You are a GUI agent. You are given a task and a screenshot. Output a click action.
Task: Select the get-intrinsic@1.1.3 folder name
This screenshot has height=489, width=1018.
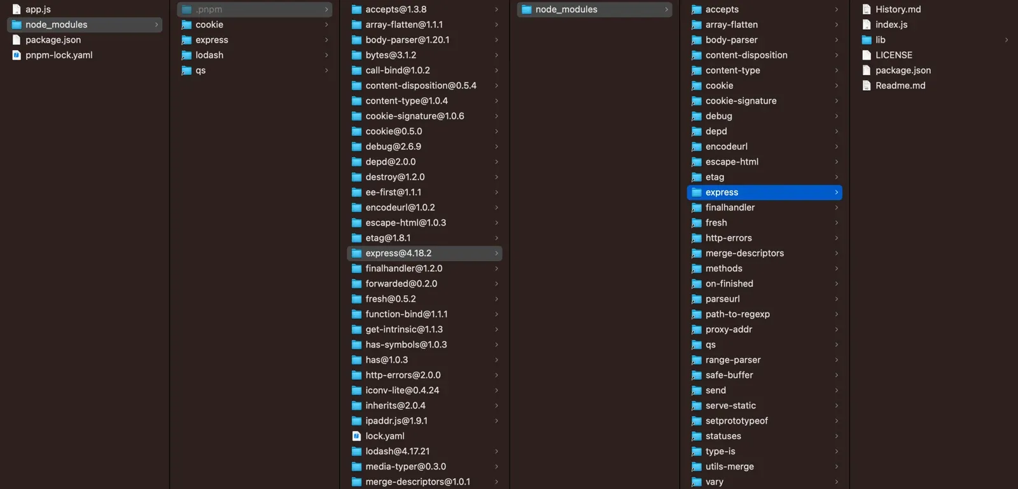(404, 330)
